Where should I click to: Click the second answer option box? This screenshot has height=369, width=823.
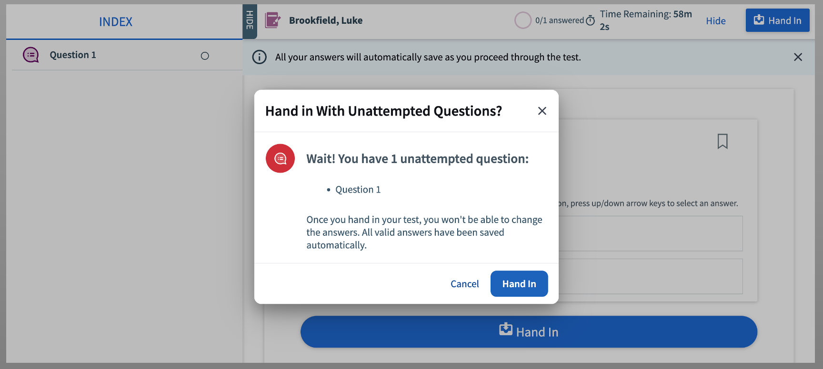[x=650, y=276]
